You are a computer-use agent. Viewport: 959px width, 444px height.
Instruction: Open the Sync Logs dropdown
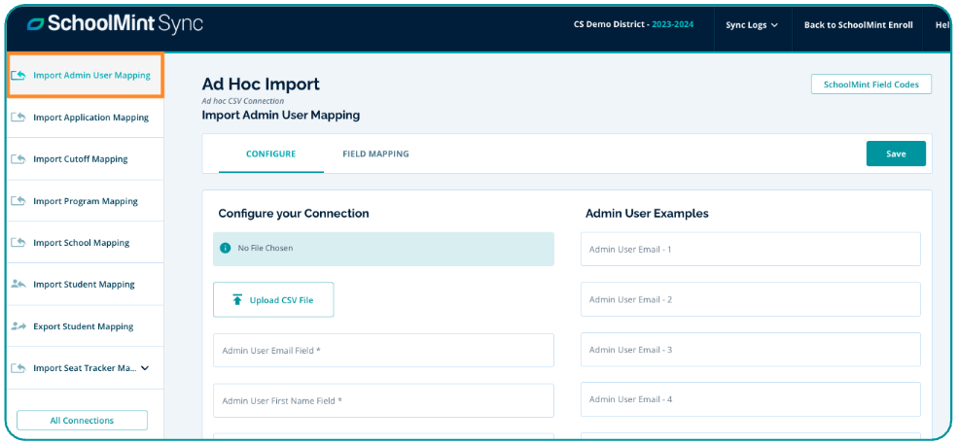click(752, 25)
